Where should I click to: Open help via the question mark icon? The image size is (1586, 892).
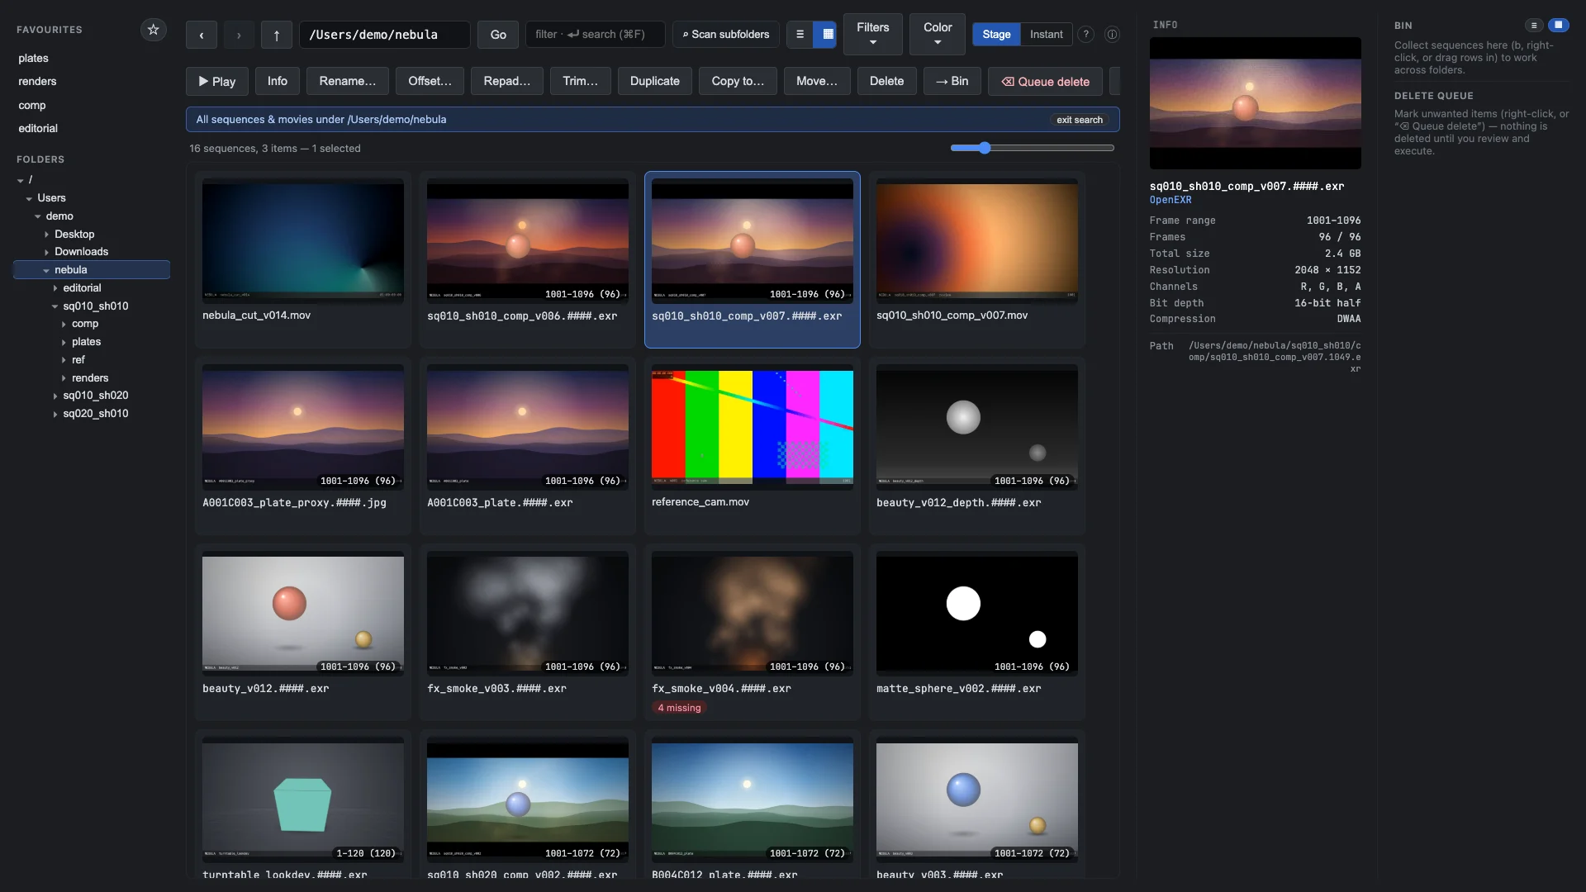pos(1086,35)
